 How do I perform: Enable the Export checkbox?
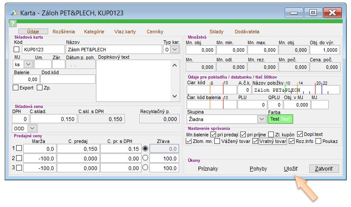pyautogui.click(x=16, y=88)
